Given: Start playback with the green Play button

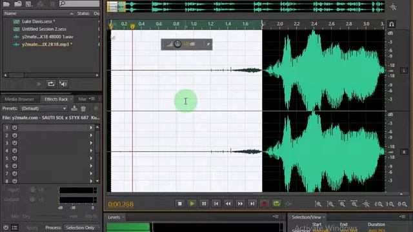Looking at the screenshot, I should point(192,204).
